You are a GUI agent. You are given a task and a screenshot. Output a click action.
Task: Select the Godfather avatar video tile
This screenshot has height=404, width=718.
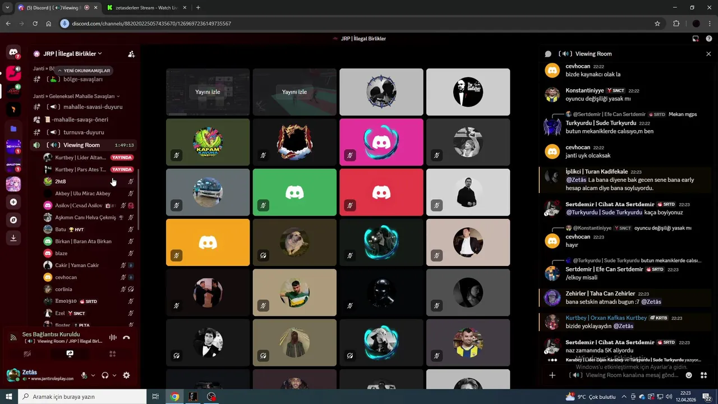[x=468, y=92]
